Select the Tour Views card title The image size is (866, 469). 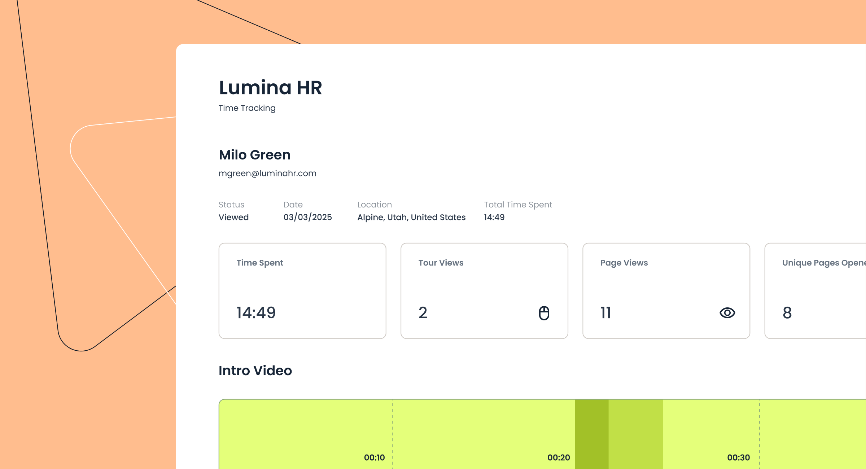click(x=441, y=263)
